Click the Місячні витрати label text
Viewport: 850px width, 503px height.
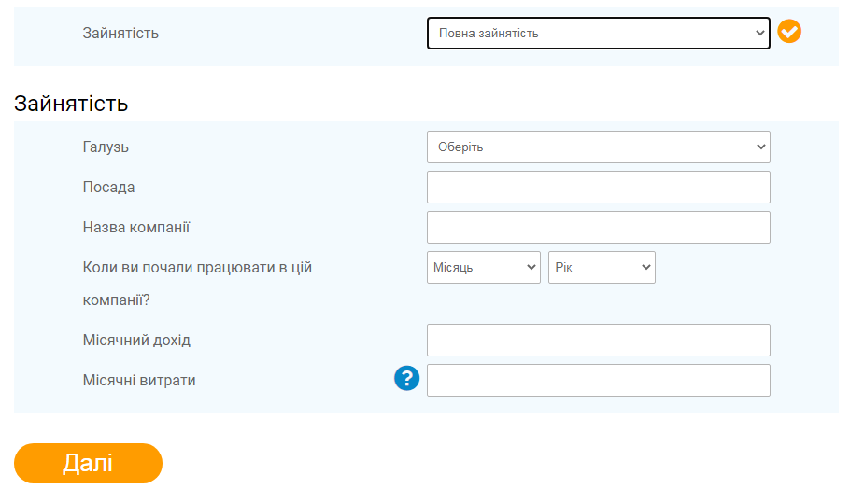click(x=139, y=380)
